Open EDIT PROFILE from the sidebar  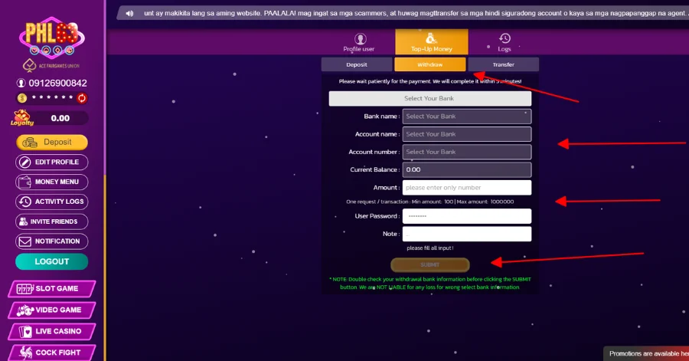[52, 162]
